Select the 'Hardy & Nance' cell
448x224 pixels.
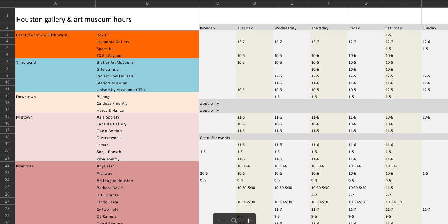coord(147,110)
